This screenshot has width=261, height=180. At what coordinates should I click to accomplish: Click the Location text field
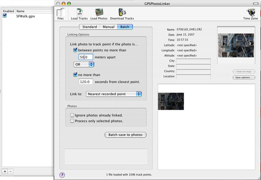(194, 77)
